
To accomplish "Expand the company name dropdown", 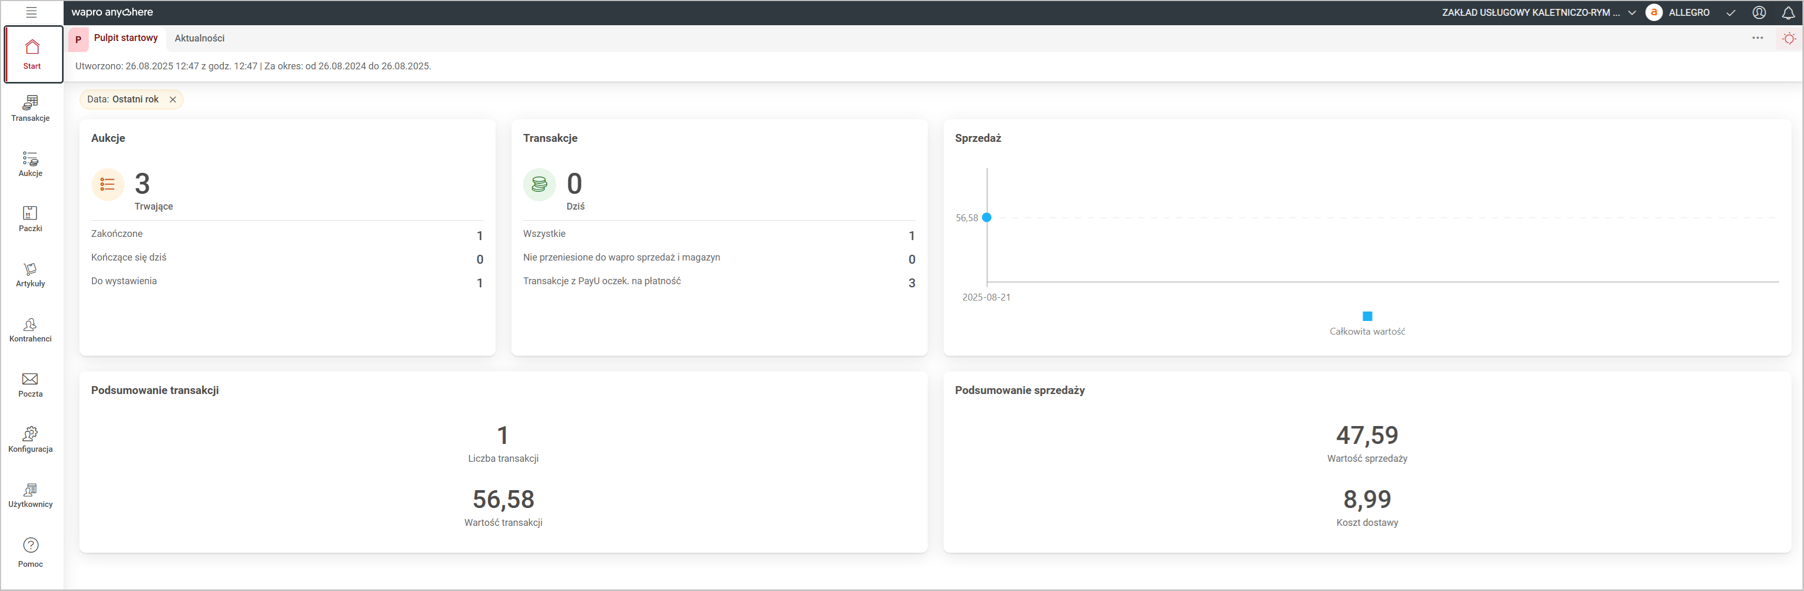I will pyautogui.click(x=1632, y=13).
